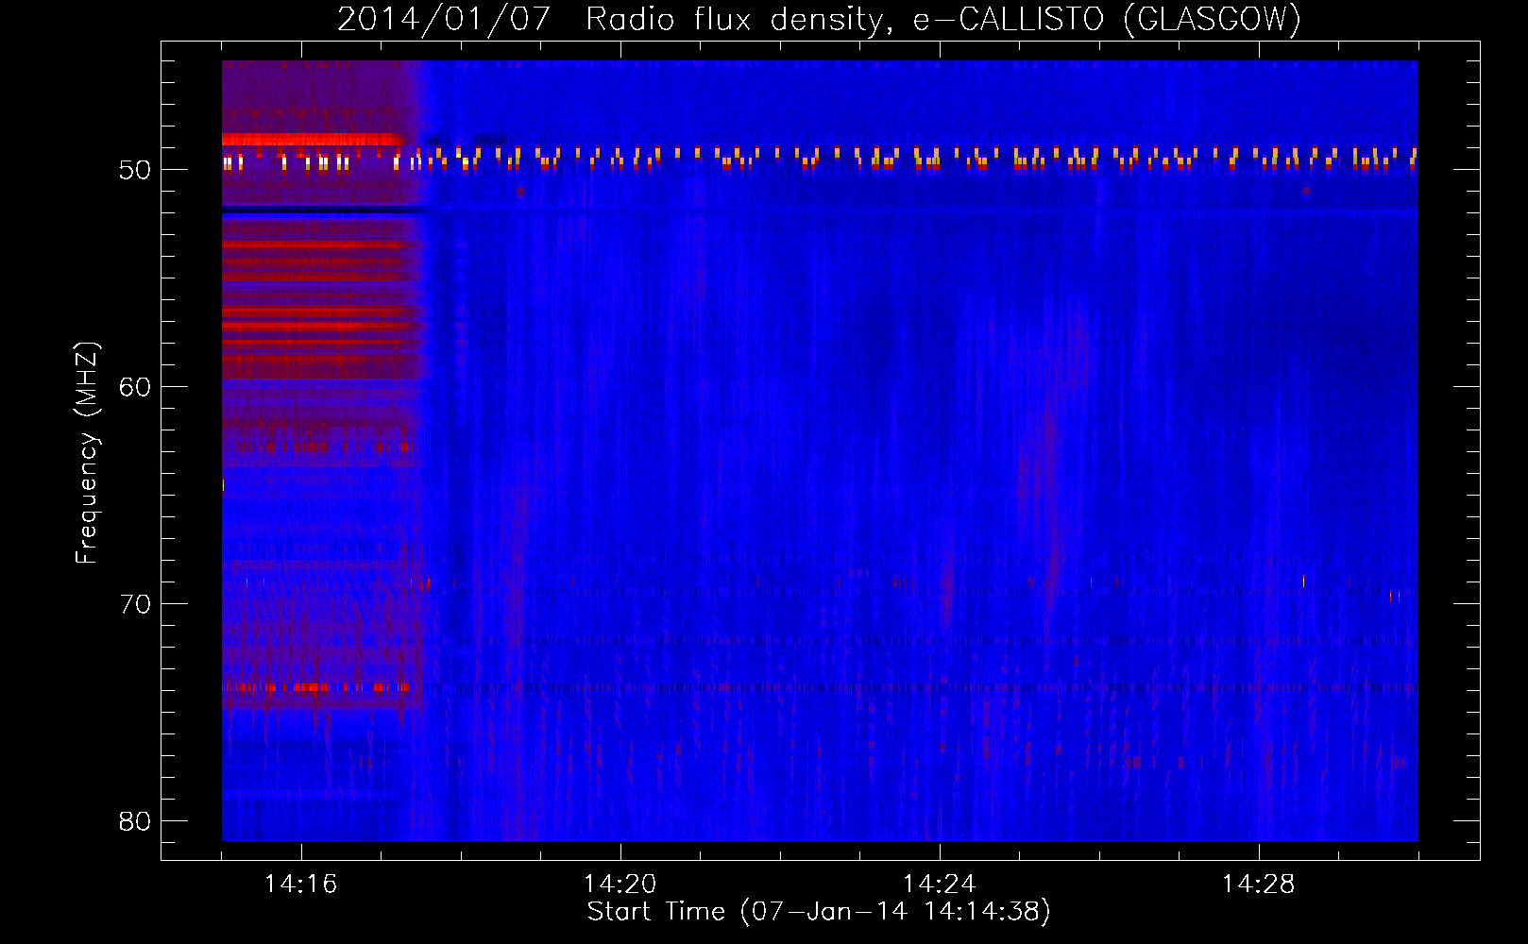The image size is (1528, 944).
Task: Click the 50 frequency tick label
Action: click(x=135, y=170)
